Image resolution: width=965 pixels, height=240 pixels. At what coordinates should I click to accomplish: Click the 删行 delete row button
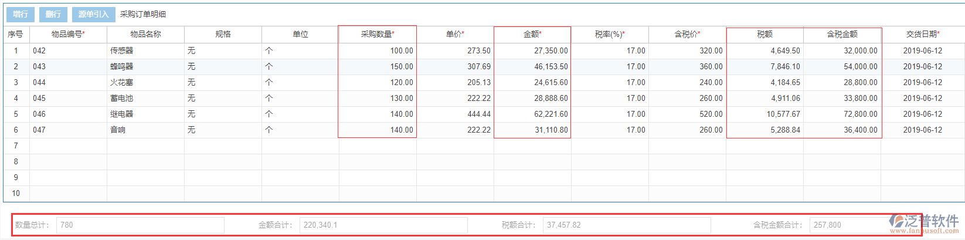point(53,14)
